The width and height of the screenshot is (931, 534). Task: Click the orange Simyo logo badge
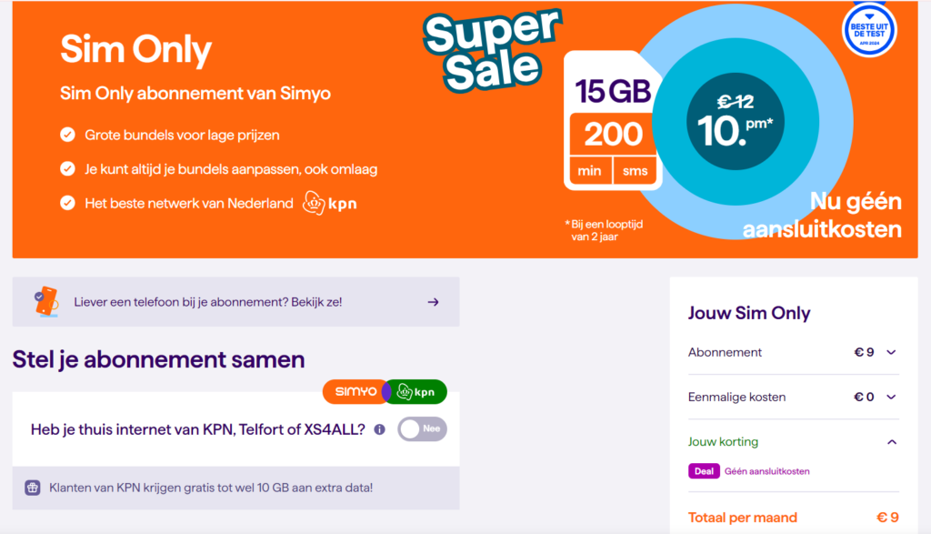(x=353, y=391)
